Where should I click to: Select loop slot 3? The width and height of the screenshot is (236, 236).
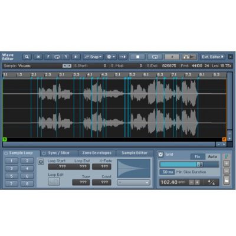11,169
